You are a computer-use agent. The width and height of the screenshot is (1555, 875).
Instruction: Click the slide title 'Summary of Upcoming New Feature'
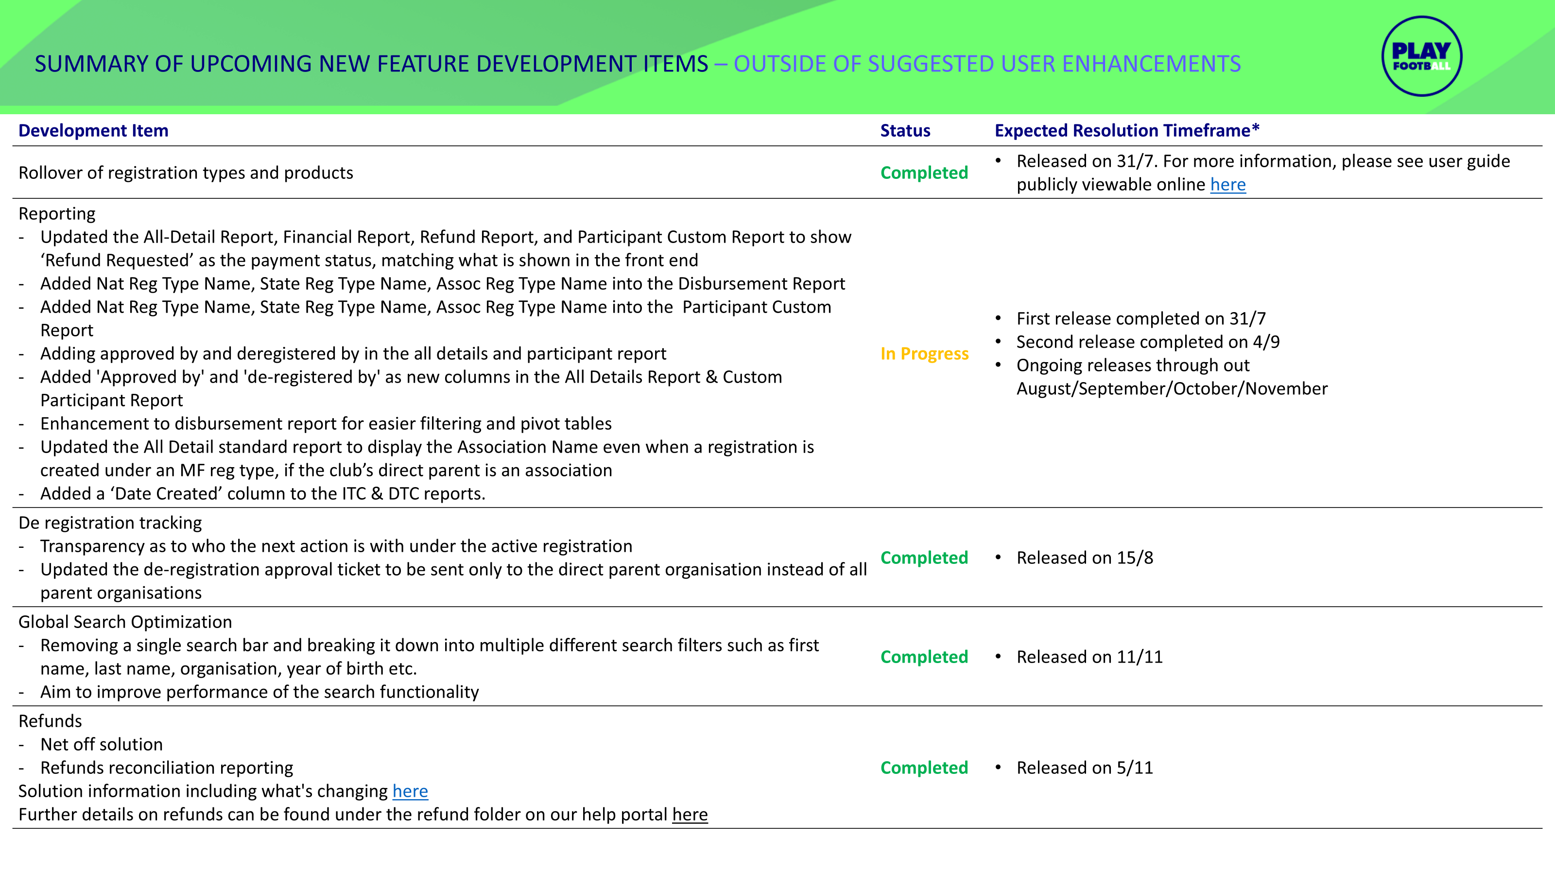click(371, 64)
